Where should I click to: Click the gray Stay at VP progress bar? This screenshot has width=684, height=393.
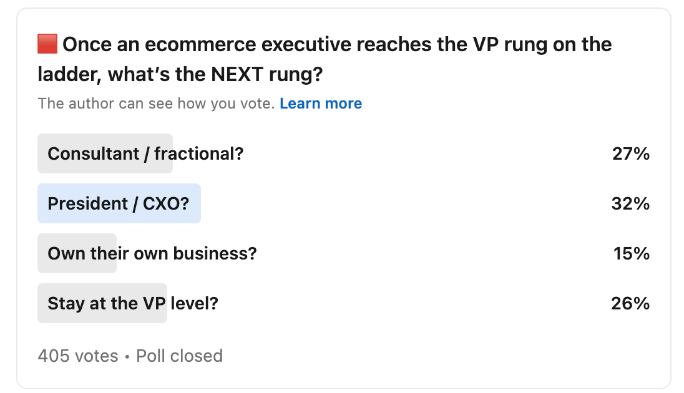click(x=102, y=303)
